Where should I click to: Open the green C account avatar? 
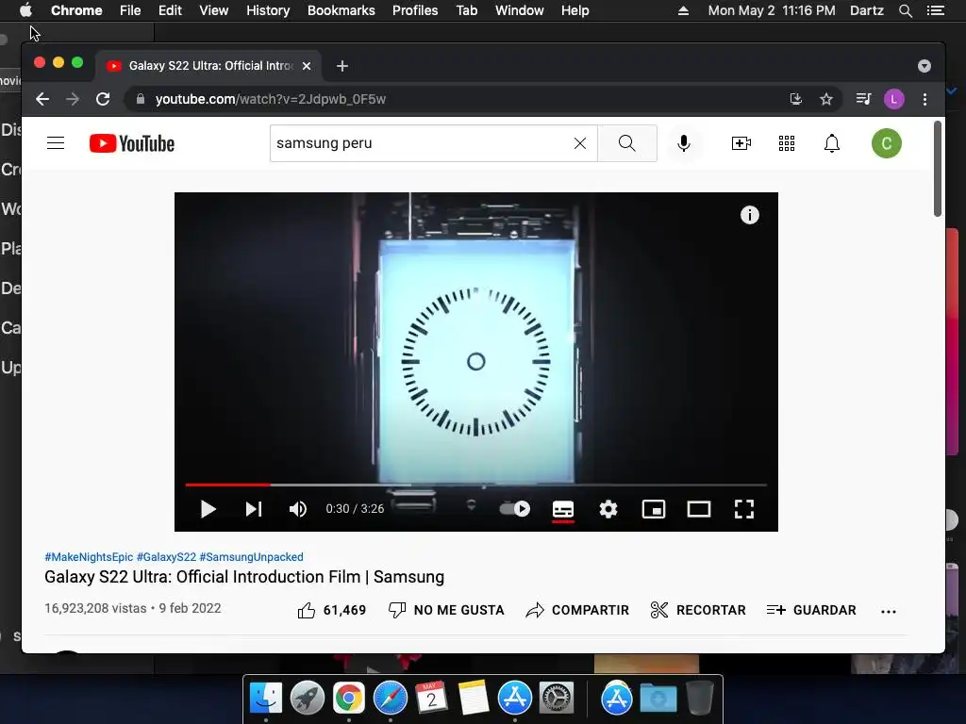pyautogui.click(x=887, y=143)
